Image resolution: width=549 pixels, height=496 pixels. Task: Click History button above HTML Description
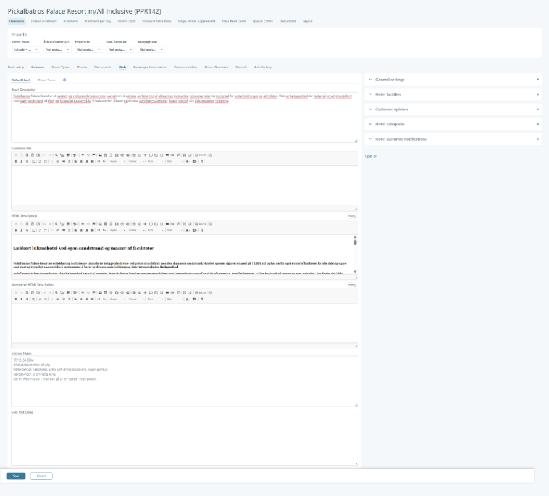coord(352,216)
